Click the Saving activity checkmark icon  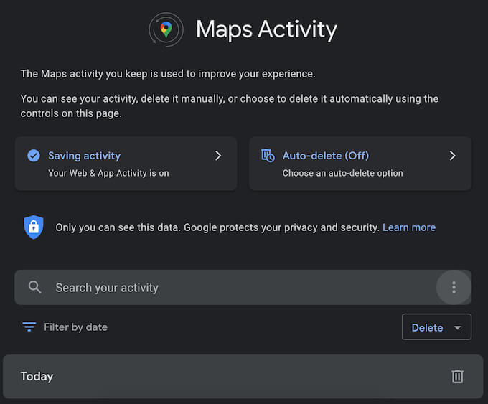tap(34, 156)
